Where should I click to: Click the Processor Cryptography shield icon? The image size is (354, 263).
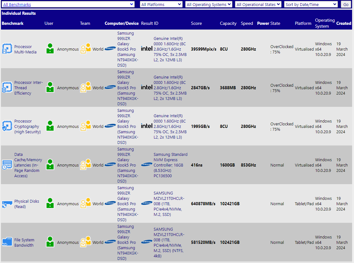pyautogui.click(x=7, y=126)
